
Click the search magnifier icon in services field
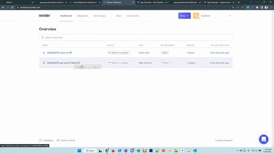click(42, 37)
